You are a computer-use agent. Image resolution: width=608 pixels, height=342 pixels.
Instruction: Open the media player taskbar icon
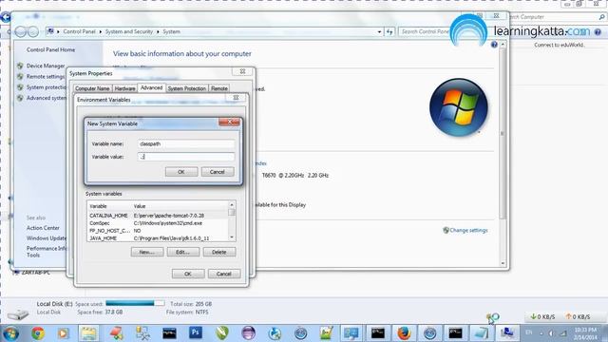click(x=63, y=333)
